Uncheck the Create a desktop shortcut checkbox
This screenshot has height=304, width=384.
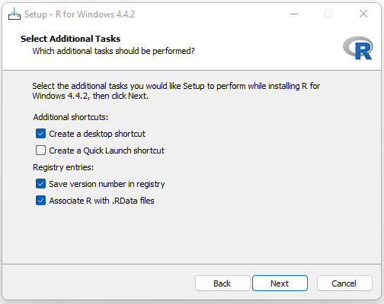click(40, 134)
